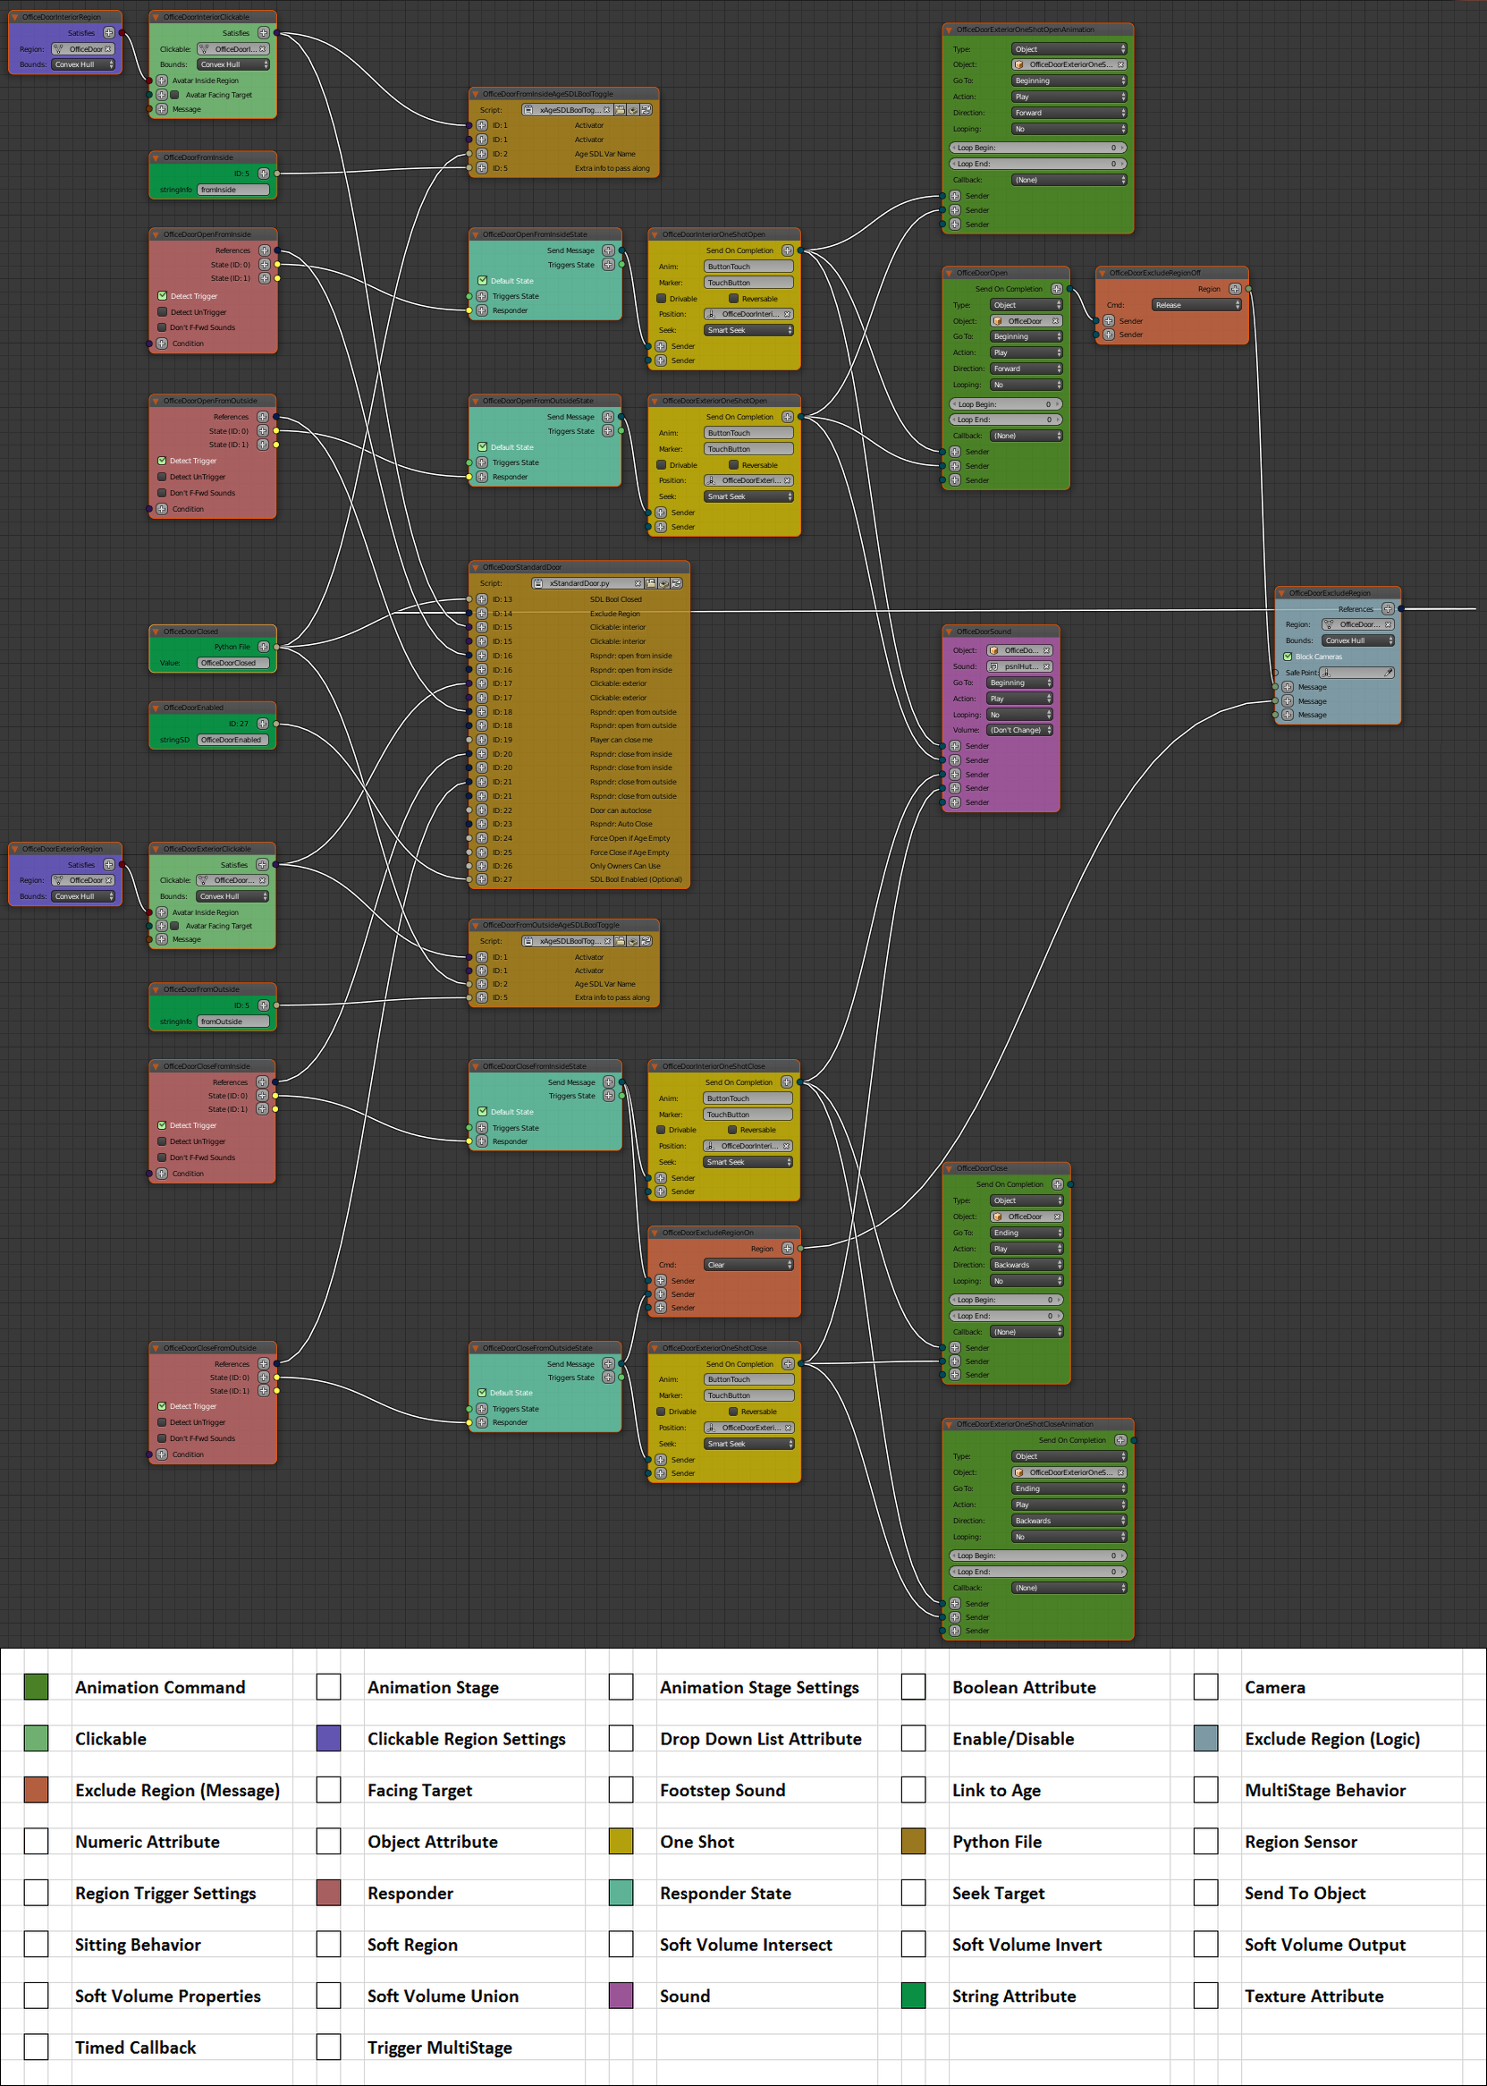Image resolution: width=1487 pixels, height=2086 pixels.
Task: Select OfficeDoorFromOutsideAgeSDLBoolToggle node header
Action: coord(564,925)
